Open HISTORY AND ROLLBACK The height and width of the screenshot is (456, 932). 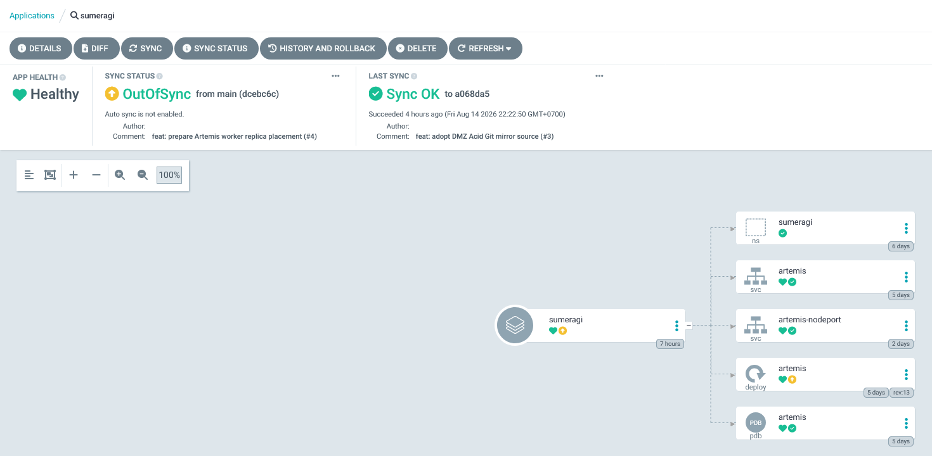click(x=323, y=48)
